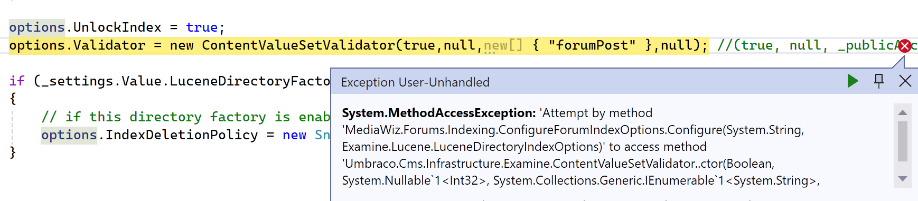
Task: Click the exception details scrollbar thumb
Action: [903, 141]
